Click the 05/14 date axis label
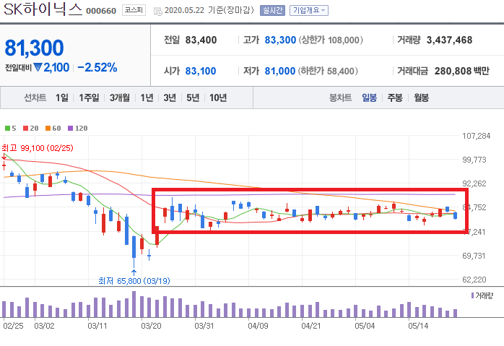 [418, 326]
